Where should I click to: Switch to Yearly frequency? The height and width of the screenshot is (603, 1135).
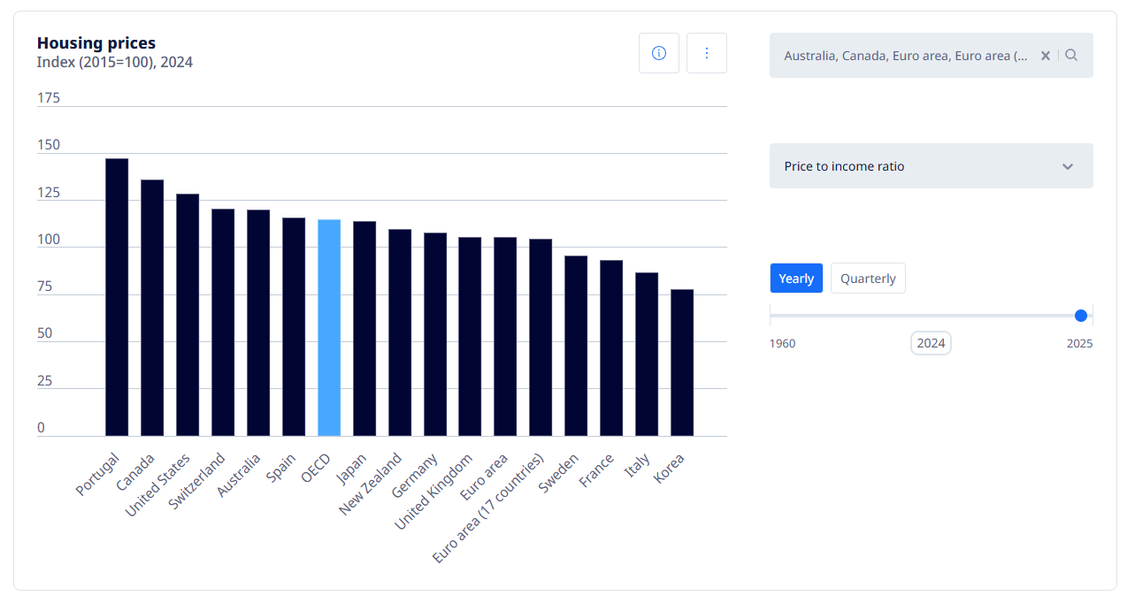pyautogui.click(x=796, y=279)
